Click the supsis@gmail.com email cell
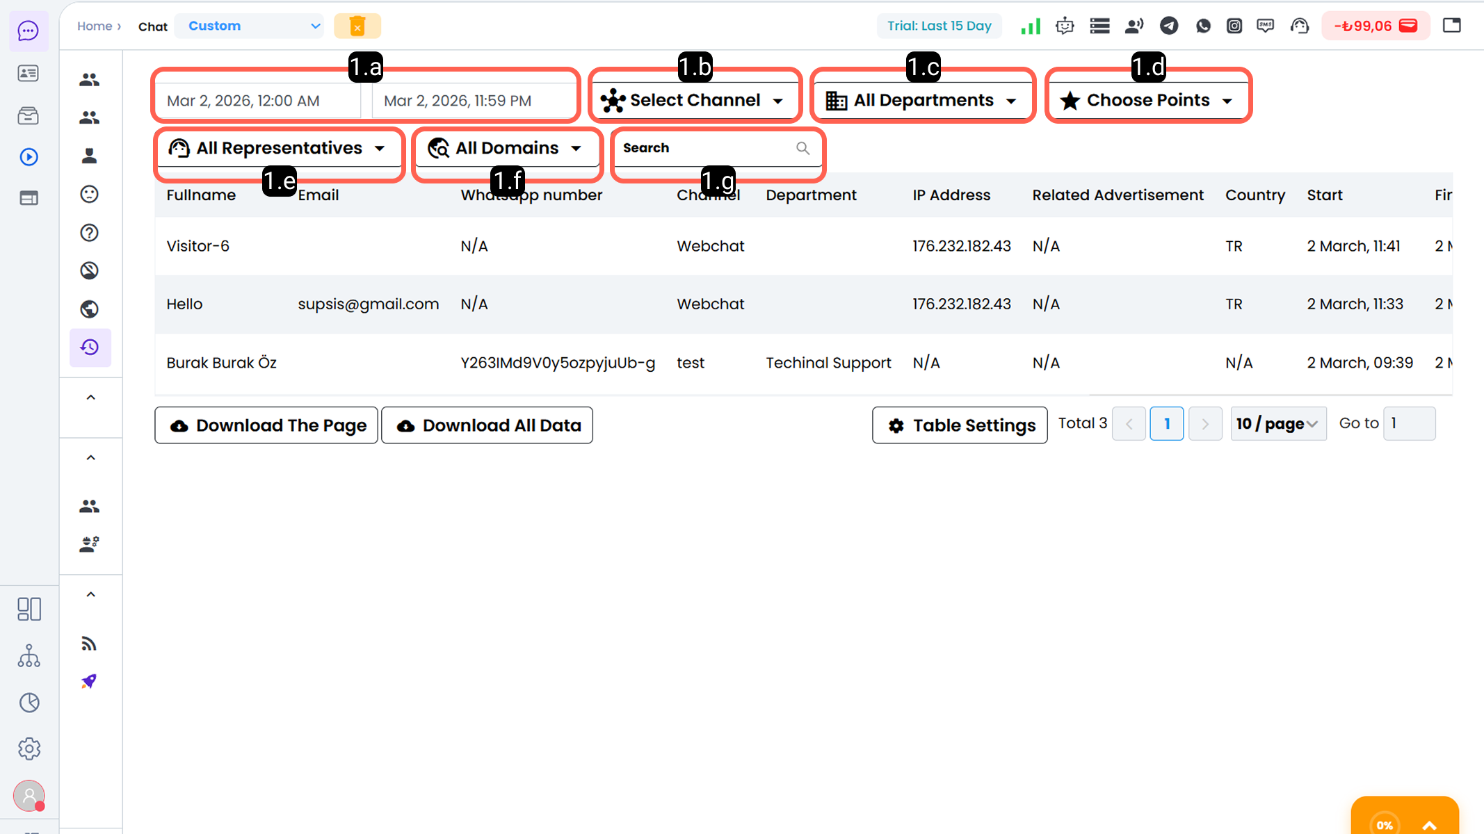 click(x=369, y=304)
